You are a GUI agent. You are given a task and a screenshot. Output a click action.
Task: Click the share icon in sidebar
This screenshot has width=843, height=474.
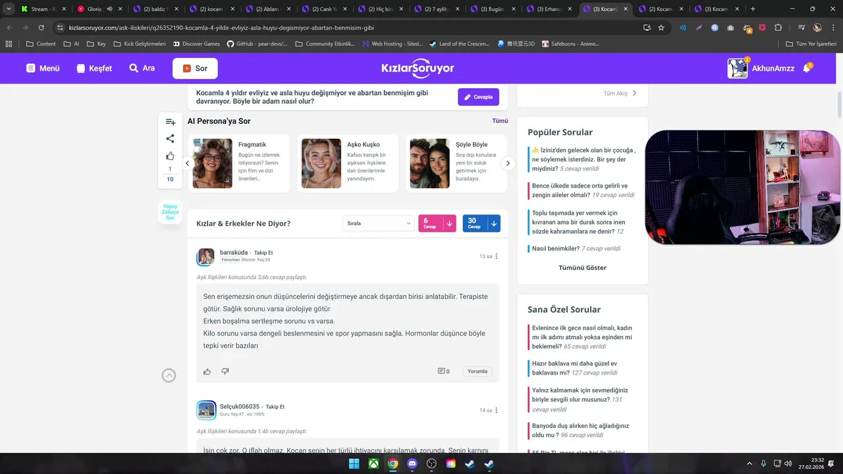170,138
